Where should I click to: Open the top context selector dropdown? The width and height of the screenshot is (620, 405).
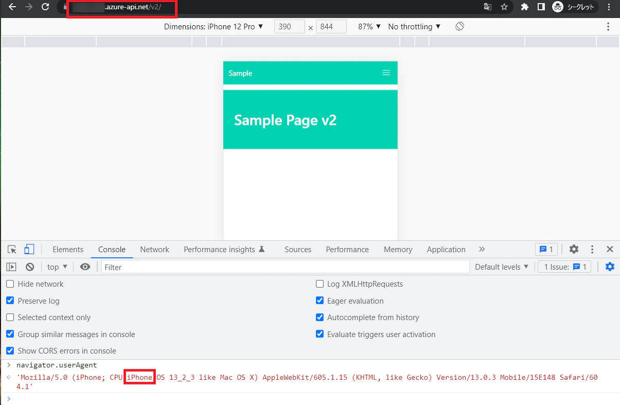tap(57, 267)
